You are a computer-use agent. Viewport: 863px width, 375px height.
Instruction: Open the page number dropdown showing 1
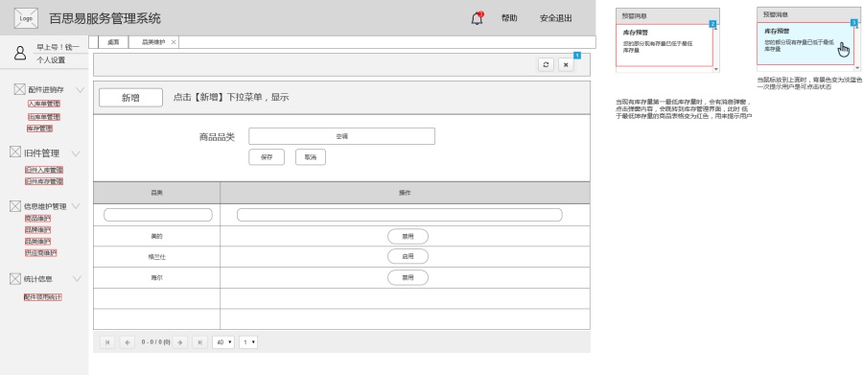248,342
